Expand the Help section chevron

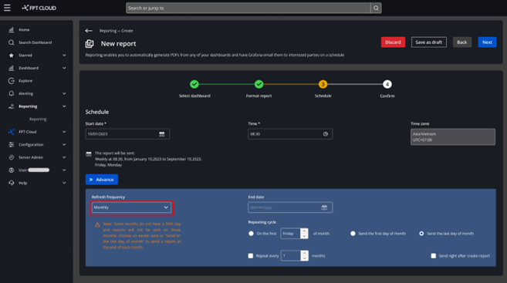point(64,183)
